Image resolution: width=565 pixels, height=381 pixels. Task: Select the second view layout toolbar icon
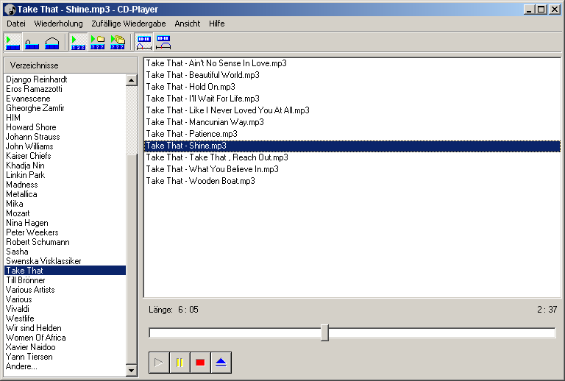tap(163, 42)
